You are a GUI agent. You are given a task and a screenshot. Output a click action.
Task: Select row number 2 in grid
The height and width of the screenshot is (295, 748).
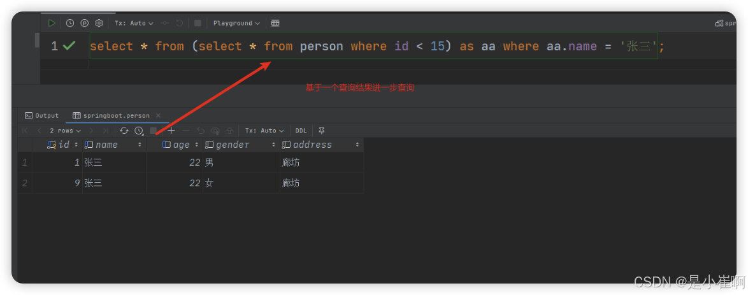pos(25,183)
